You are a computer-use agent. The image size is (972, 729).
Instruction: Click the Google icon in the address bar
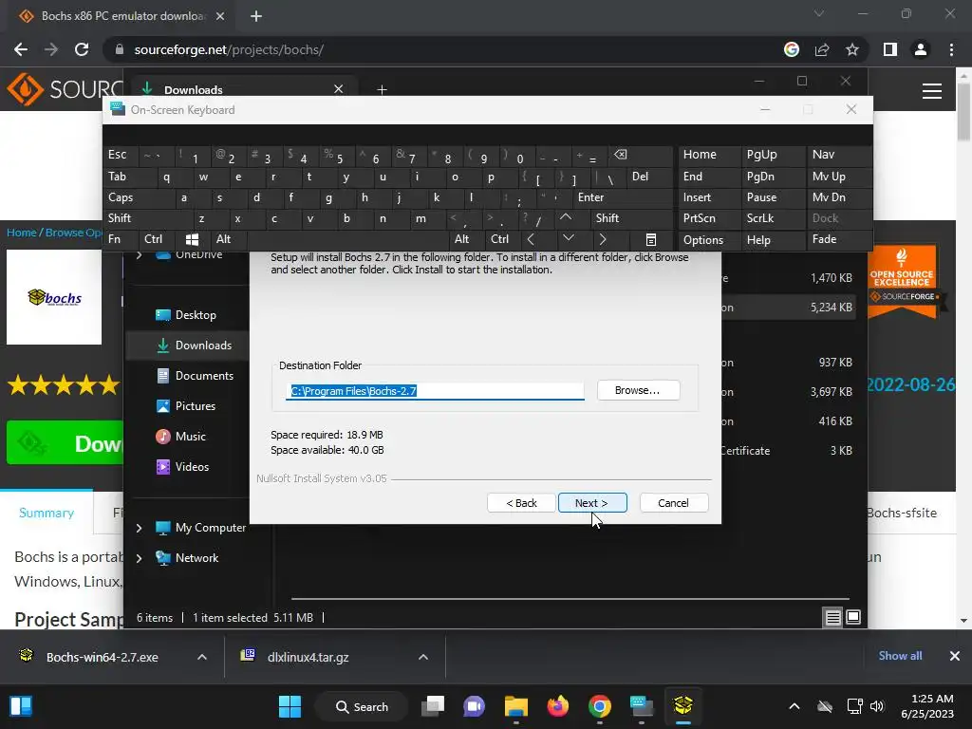point(792,49)
